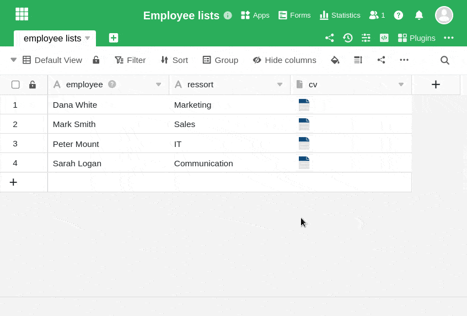Toggle the select all rows checkbox

[15, 85]
